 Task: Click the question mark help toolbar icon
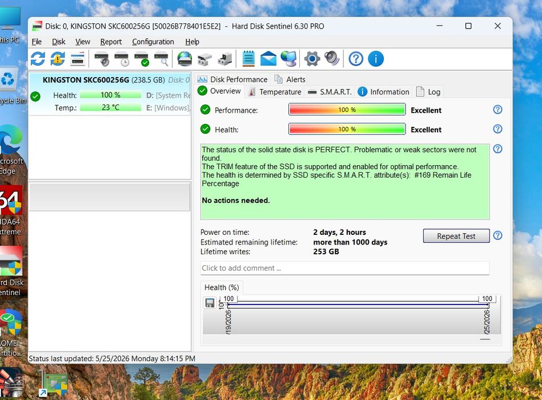click(x=356, y=58)
